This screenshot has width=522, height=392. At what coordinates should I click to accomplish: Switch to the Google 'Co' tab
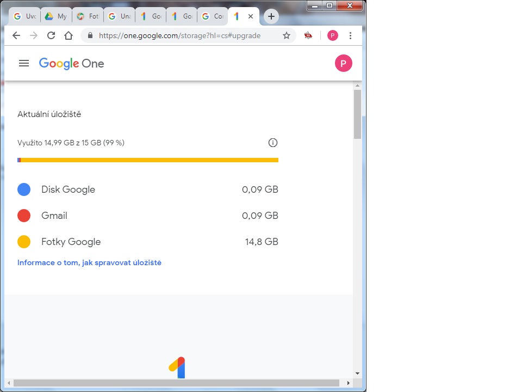click(213, 16)
